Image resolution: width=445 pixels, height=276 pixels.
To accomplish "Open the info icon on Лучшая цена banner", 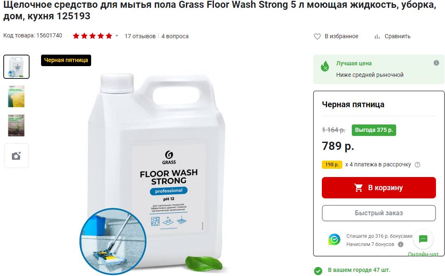I will click(436, 63).
